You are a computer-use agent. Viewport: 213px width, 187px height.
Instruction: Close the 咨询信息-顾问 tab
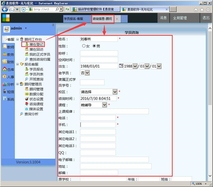(x=117, y=19)
